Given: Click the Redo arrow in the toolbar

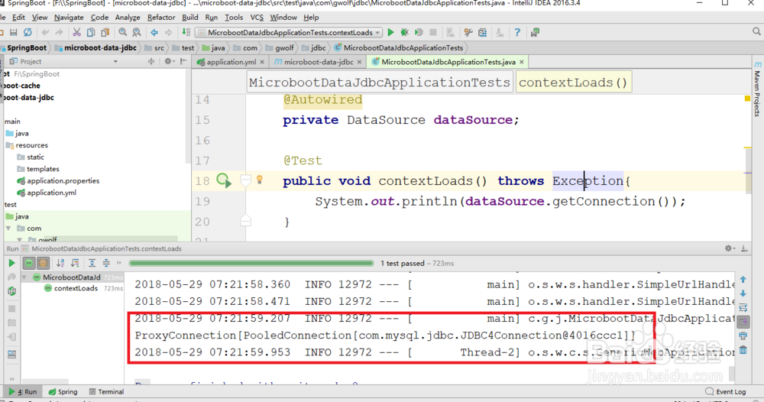Looking at the screenshot, I should click(x=59, y=33).
